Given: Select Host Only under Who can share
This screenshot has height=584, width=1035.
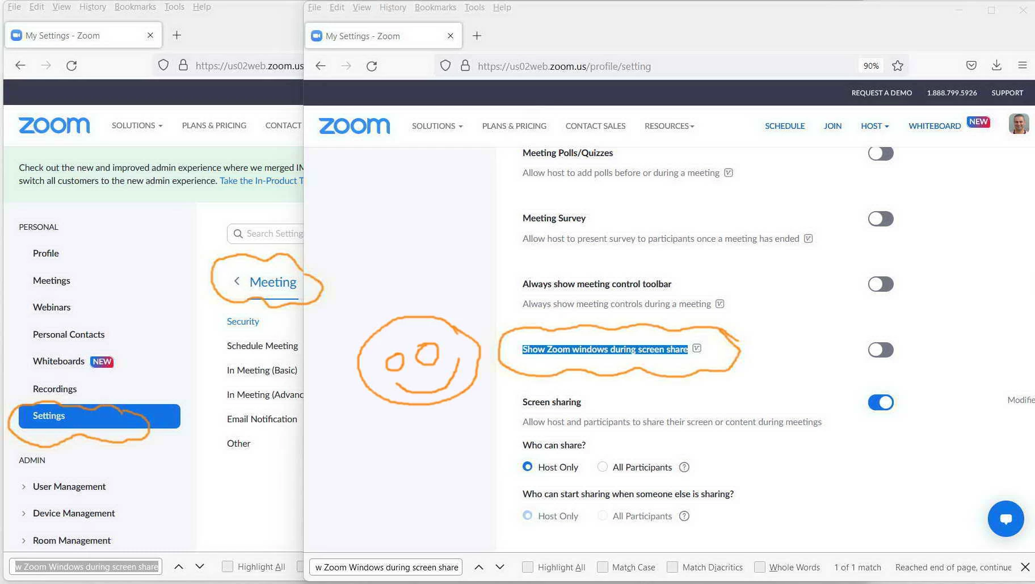Looking at the screenshot, I should (x=528, y=467).
